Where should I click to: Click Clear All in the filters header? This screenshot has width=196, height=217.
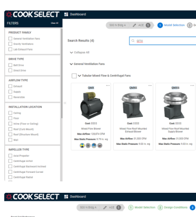pyautogui.click(x=55, y=23)
